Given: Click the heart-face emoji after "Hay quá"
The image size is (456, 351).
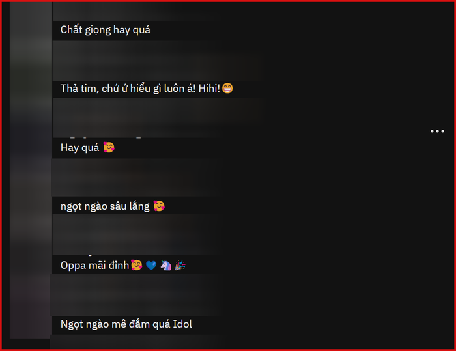Looking at the screenshot, I should point(109,147).
